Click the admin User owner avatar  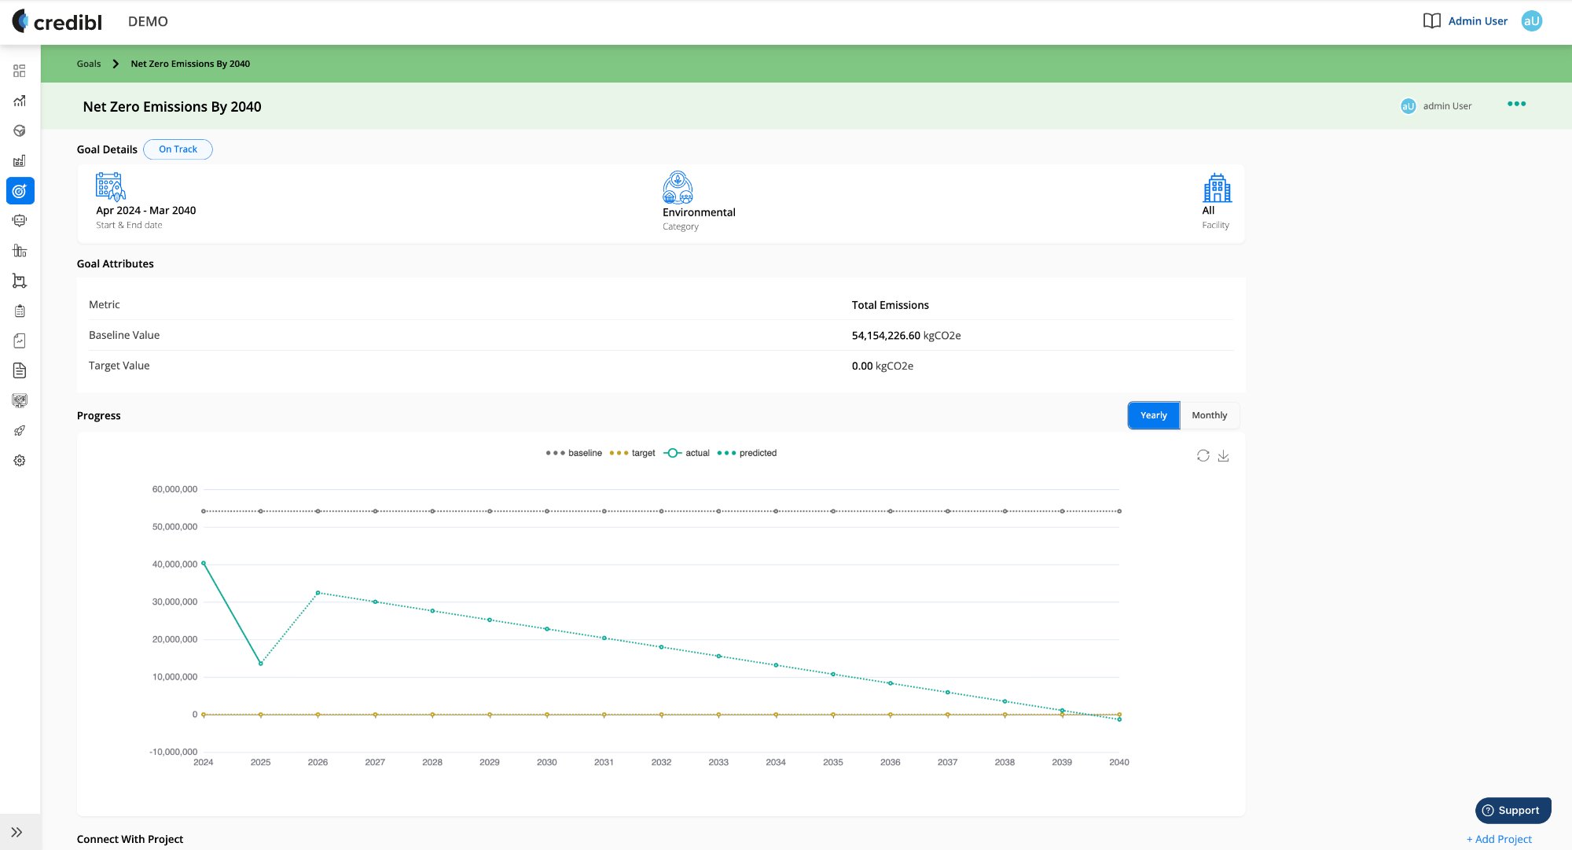1408,106
